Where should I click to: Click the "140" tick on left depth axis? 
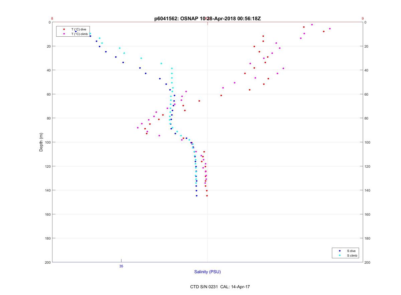pyautogui.click(x=47, y=190)
